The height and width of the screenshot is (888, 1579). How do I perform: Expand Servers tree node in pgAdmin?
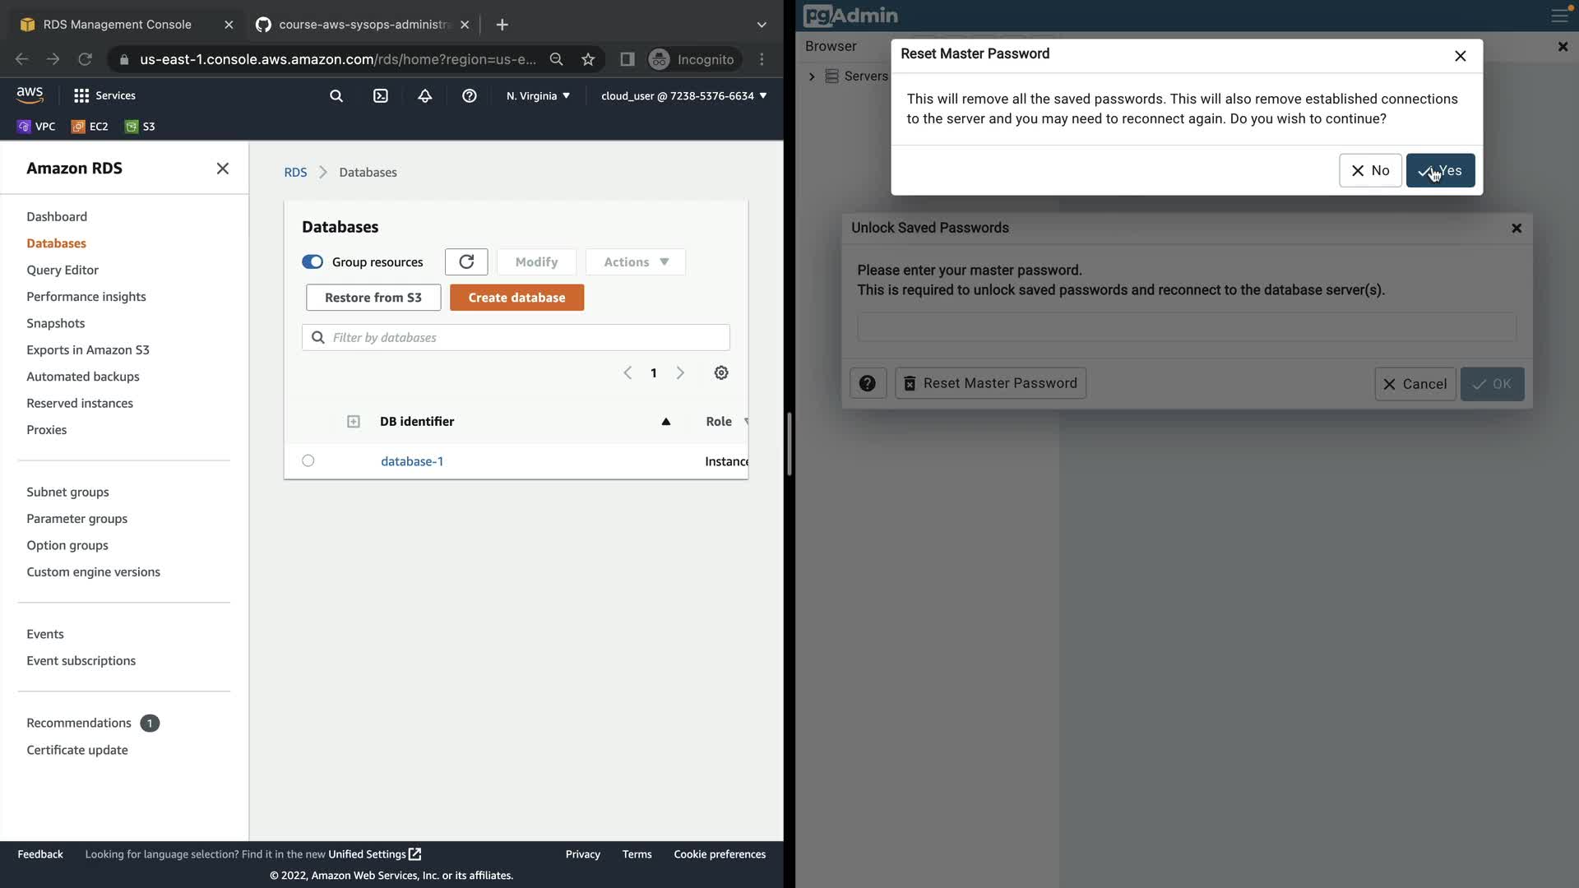click(x=812, y=76)
